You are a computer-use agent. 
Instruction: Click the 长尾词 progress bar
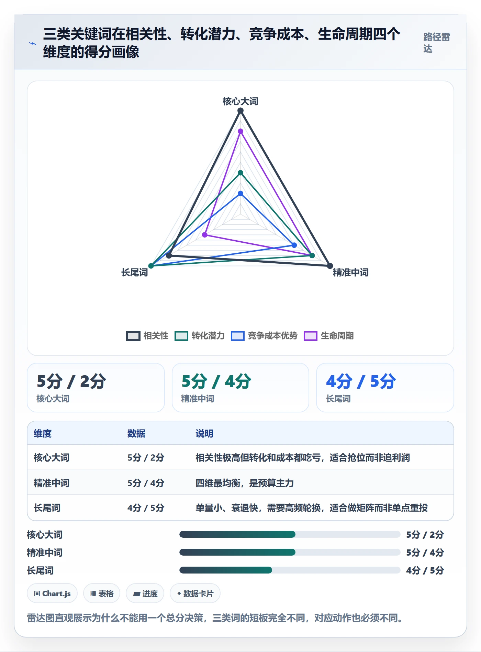point(290,570)
